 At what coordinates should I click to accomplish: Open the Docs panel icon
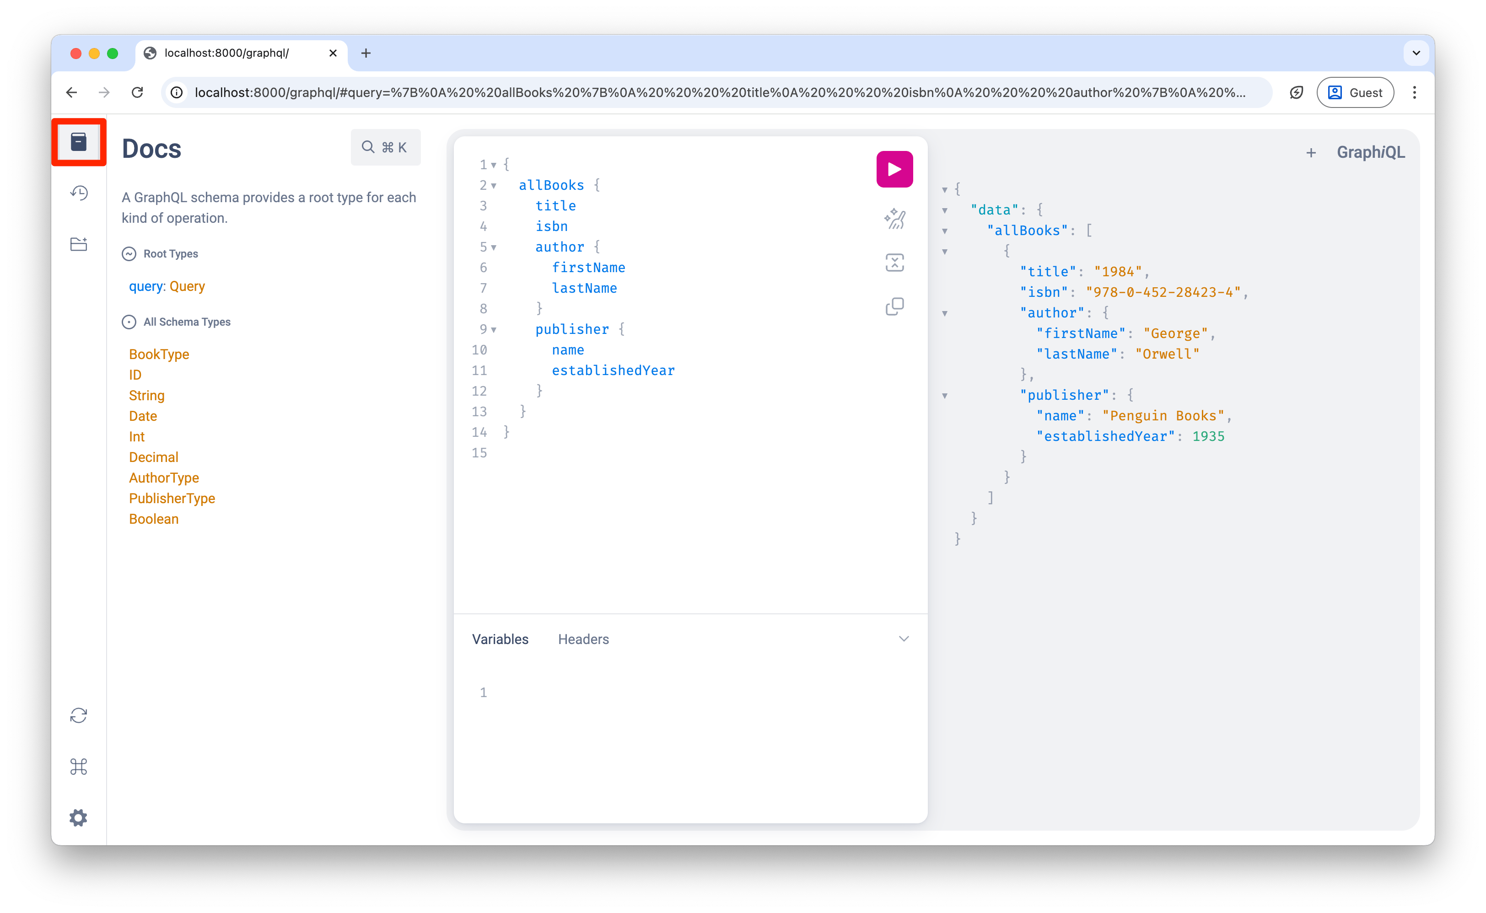click(79, 142)
